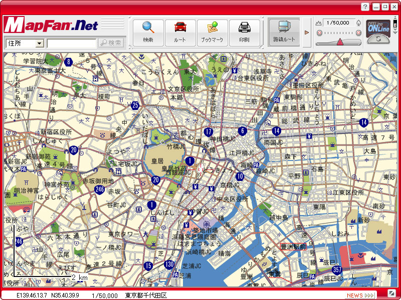Click the tick-mark scale step ruler
This screenshot has width=401, height=300.
click(x=339, y=33)
